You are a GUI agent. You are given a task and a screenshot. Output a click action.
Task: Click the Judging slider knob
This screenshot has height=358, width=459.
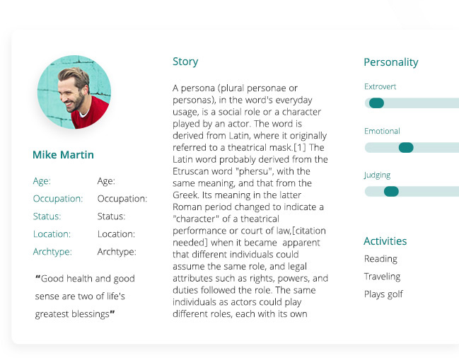click(391, 192)
